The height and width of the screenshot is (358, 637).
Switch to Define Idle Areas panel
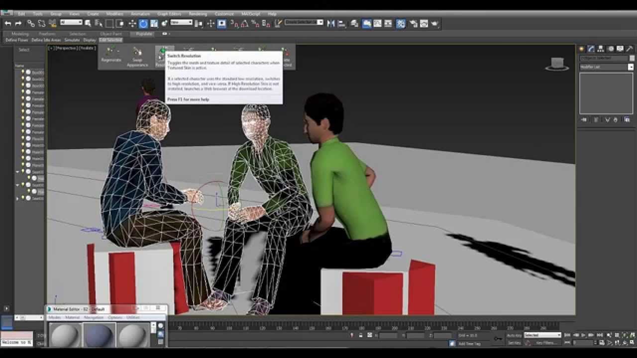(x=46, y=40)
